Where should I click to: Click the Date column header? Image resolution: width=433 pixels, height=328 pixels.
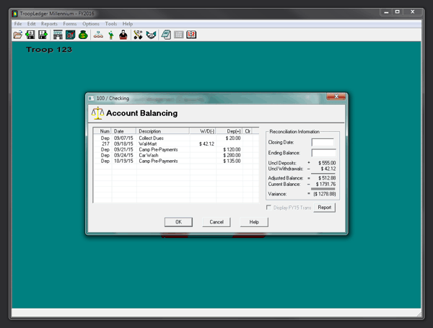coord(123,131)
